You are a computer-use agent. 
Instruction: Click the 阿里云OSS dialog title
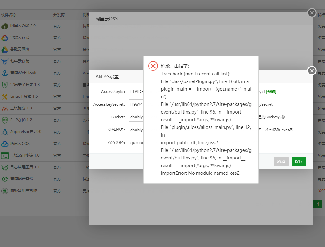107,19
